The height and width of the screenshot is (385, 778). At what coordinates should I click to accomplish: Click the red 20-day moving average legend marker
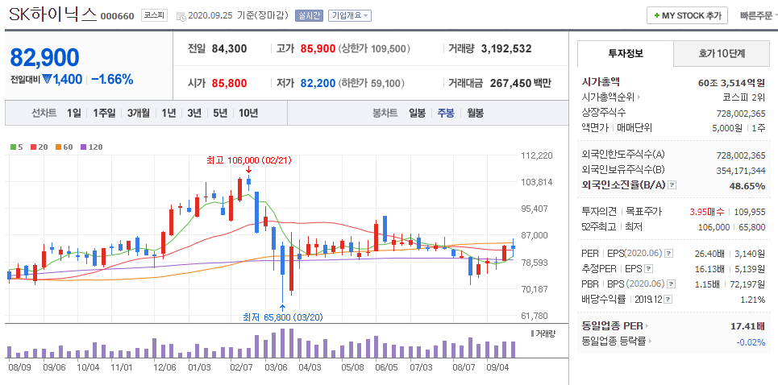[35, 147]
